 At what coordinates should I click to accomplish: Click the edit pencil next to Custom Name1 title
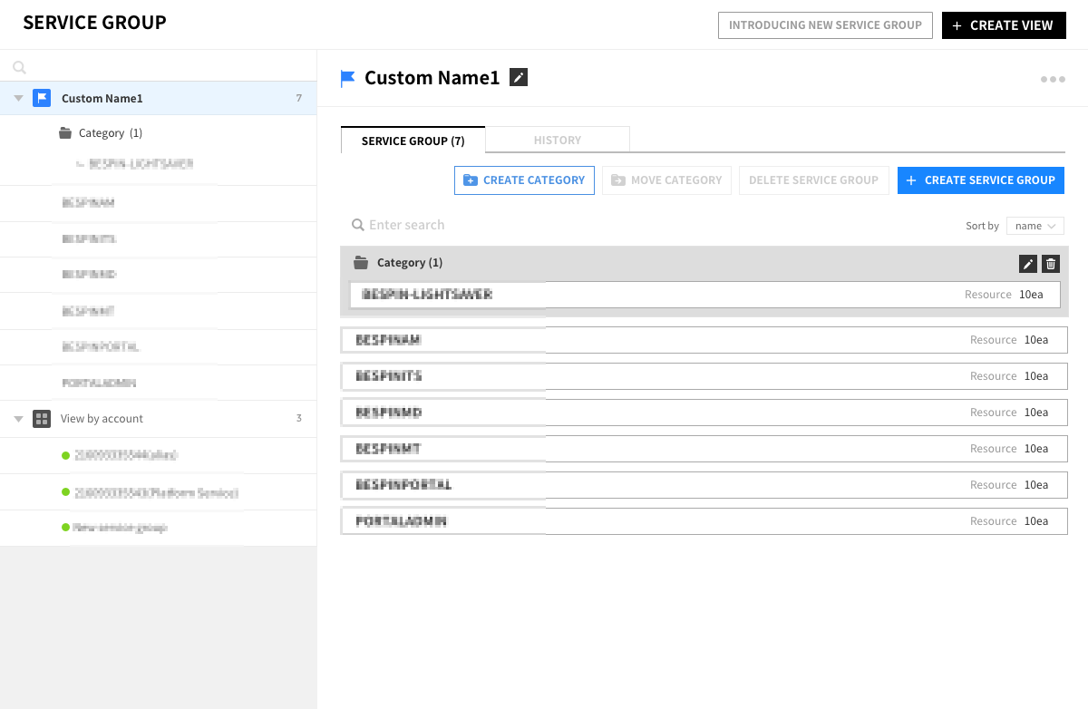(519, 78)
